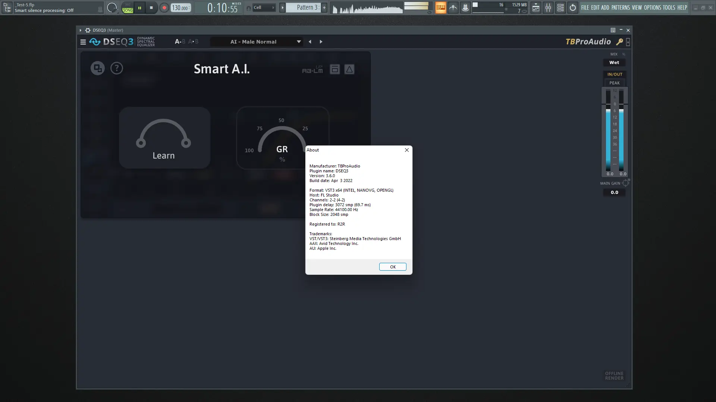This screenshot has width=716, height=402.
Task: Open the mixer icon in the toolbar
Action: [x=548, y=7]
